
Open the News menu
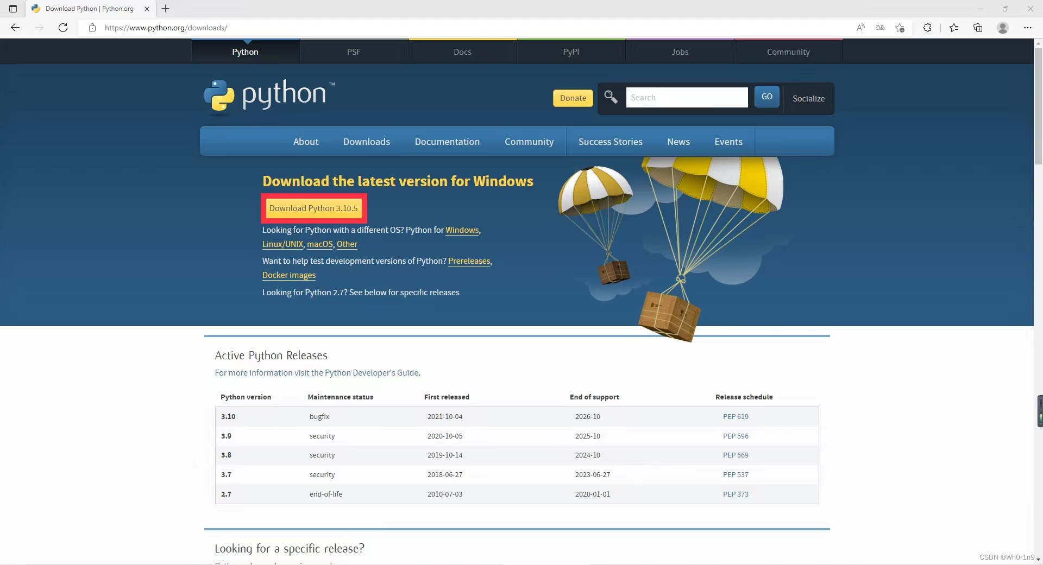point(678,142)
